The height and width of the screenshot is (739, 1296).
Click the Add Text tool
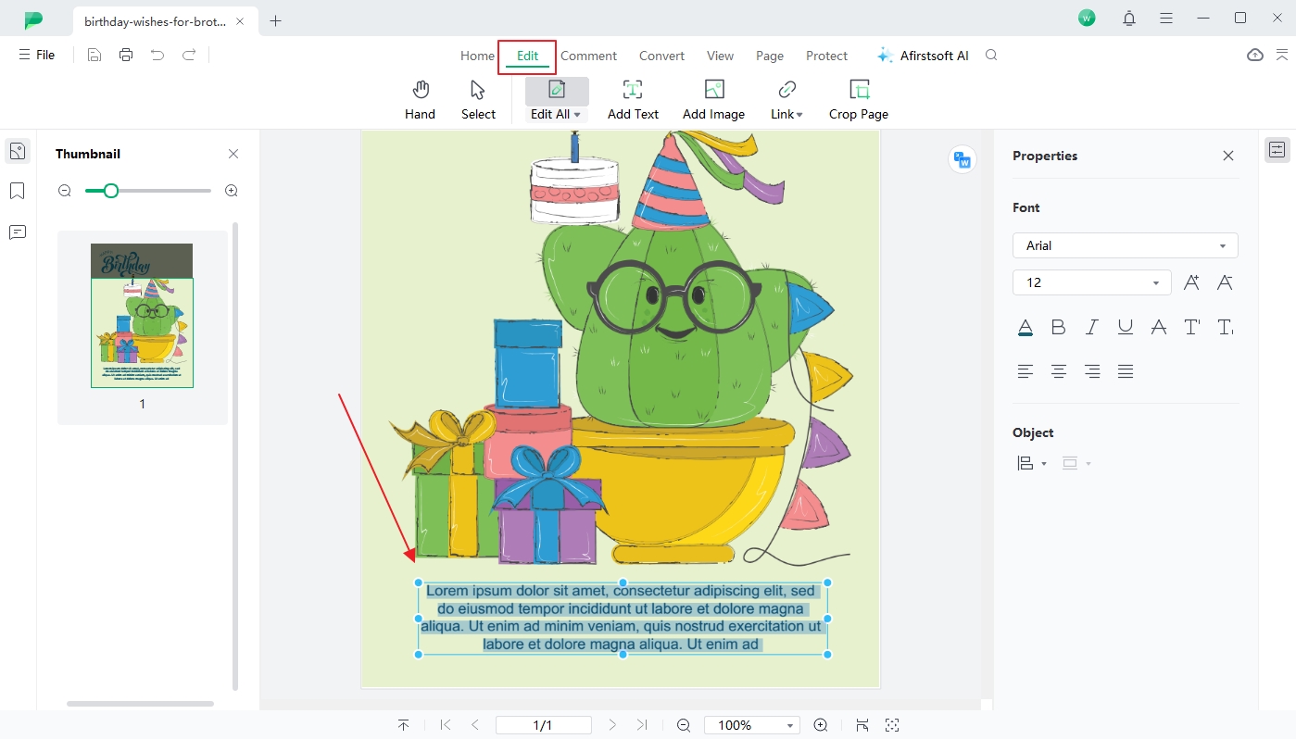click(633, 100)
